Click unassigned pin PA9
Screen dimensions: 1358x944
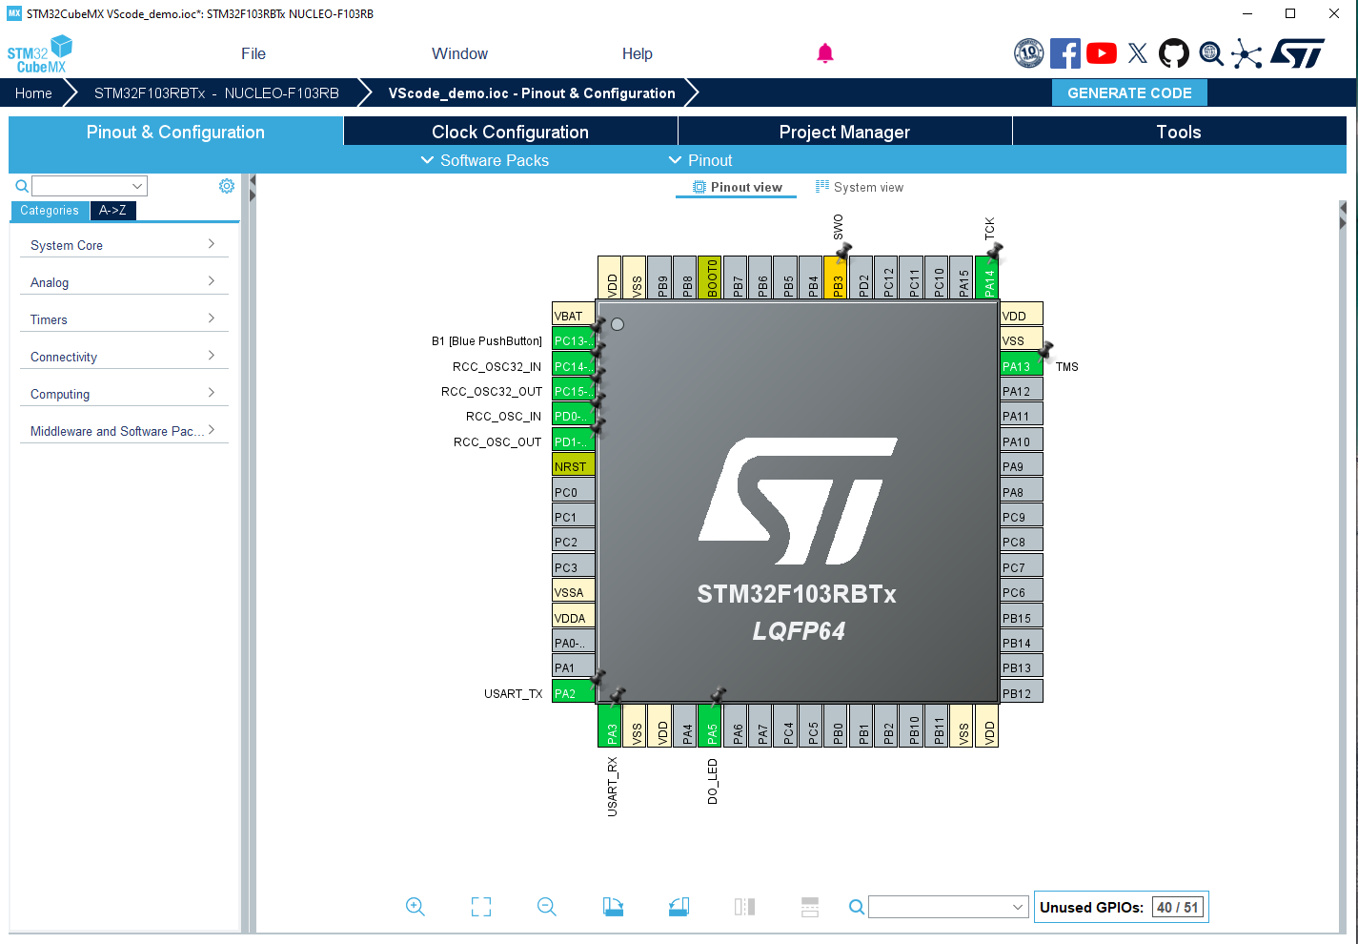pyautogui.click(x=1022, y=465)
